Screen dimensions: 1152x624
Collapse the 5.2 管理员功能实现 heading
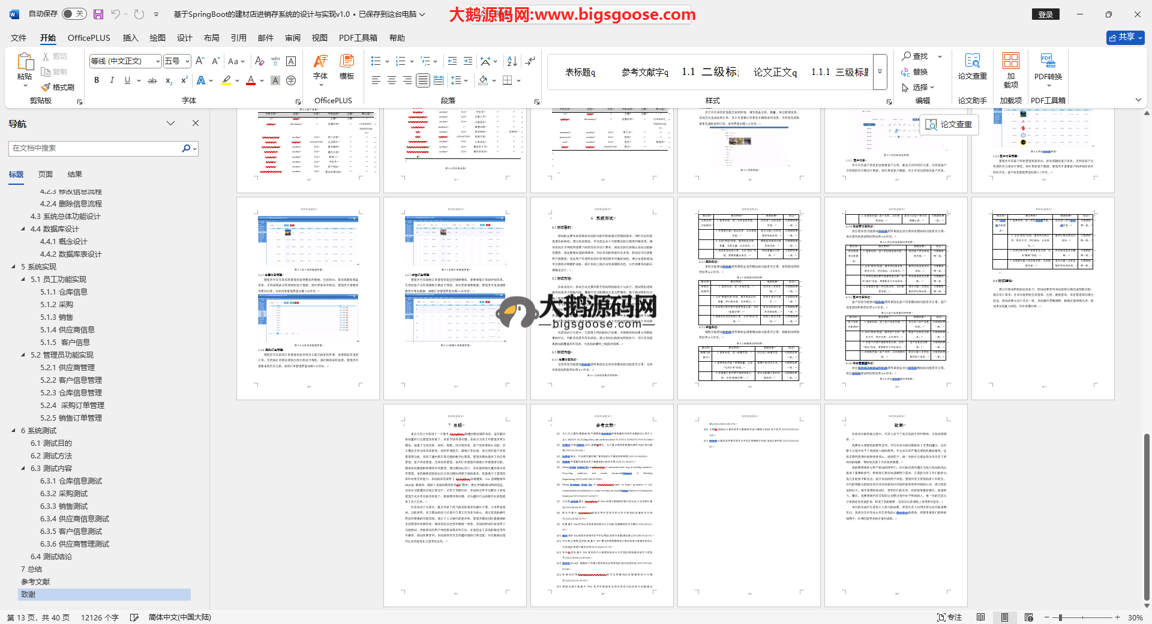pyautogui.click(x=23, y=355)
